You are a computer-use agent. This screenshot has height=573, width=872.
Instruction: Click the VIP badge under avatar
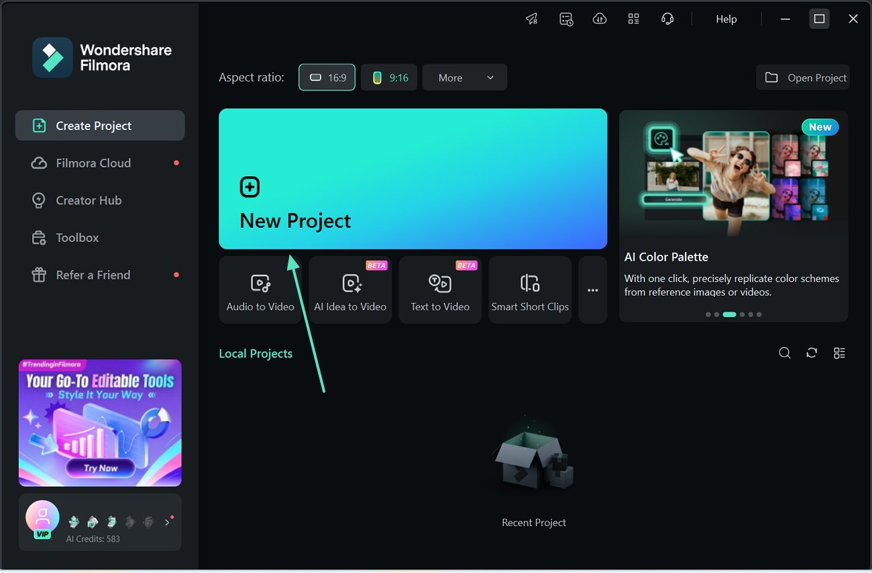(x=42, y=534)
